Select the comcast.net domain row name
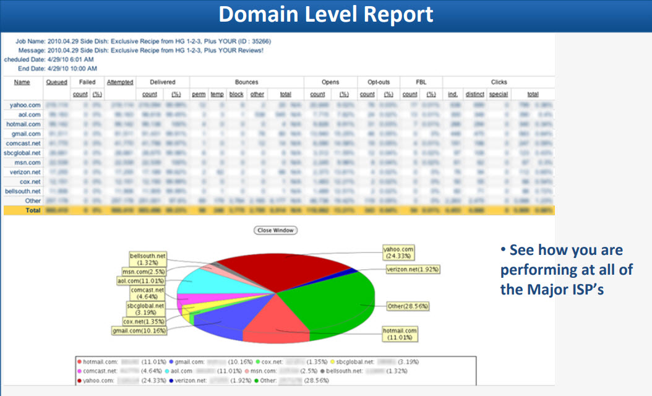This screenshot has width=652, height=396. point(25,144)
